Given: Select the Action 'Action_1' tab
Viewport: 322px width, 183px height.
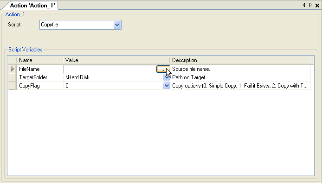Looking at the screenshot, I should pos(32,6).
